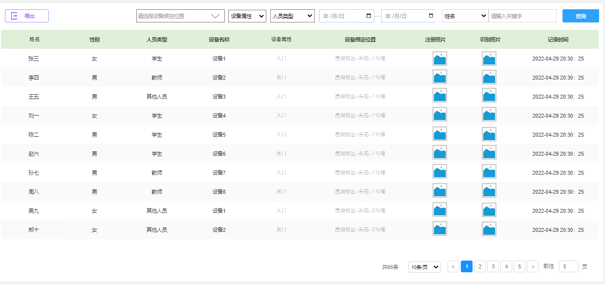Image resolution: width=605 pixels, height=284 pixels.
Task: Click name cell 周八
Action: click(x=34, y=192)
